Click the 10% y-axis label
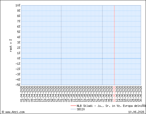 coord(18,5)
